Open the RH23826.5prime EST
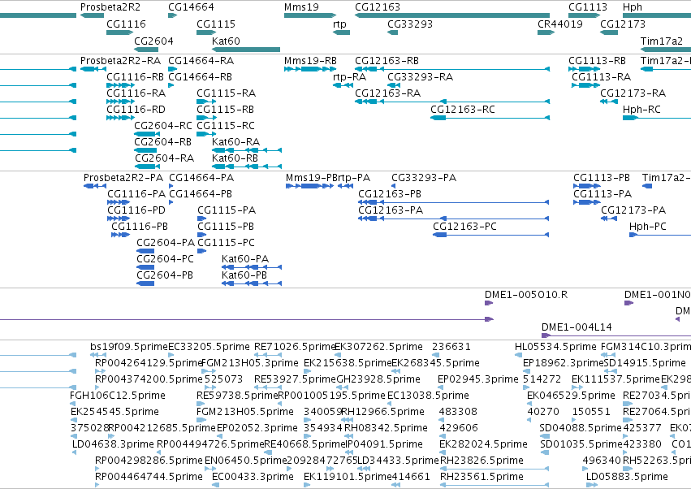691x489 pixels. coord(494,469)
